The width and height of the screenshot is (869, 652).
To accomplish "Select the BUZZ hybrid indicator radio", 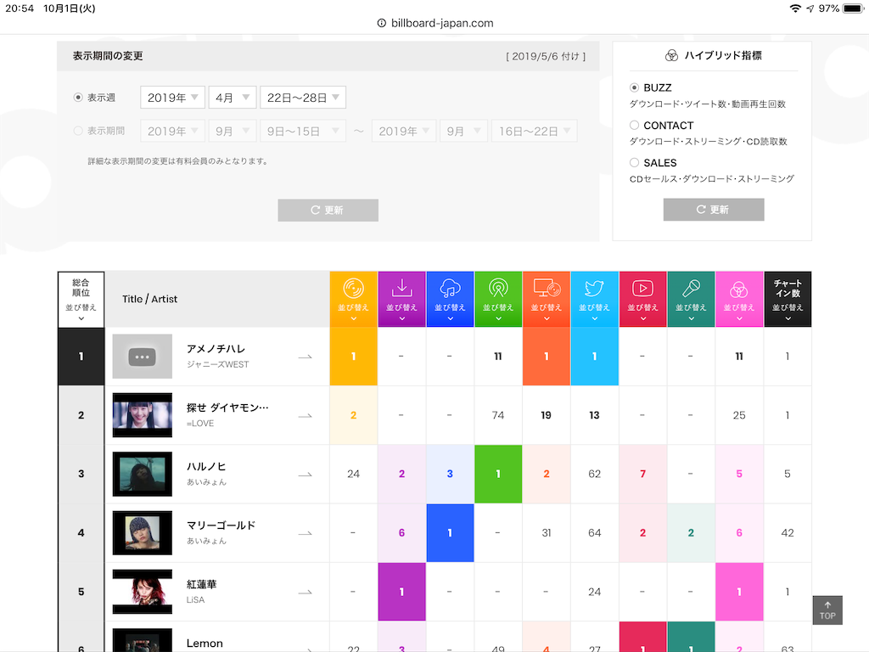I will pyautogui.click(x=635, y=87).
